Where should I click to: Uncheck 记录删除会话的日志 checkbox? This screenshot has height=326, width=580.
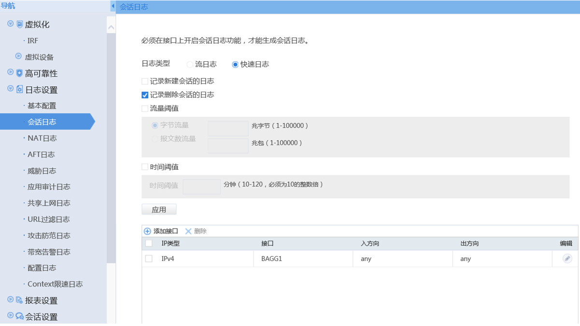pos(145,95)
